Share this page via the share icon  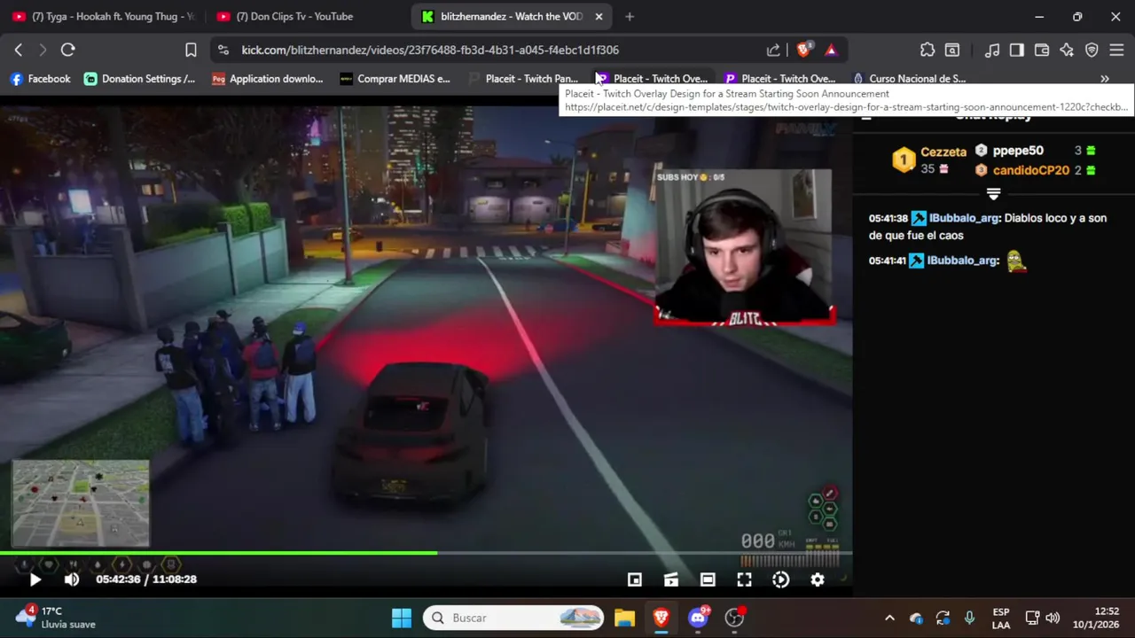(x=773, y=51)
